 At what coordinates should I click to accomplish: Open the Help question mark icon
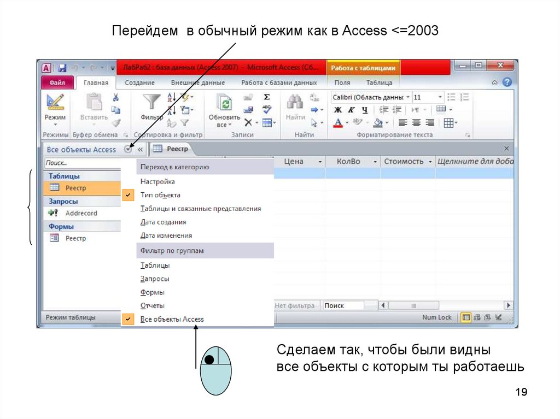click(x=507, y=82)
